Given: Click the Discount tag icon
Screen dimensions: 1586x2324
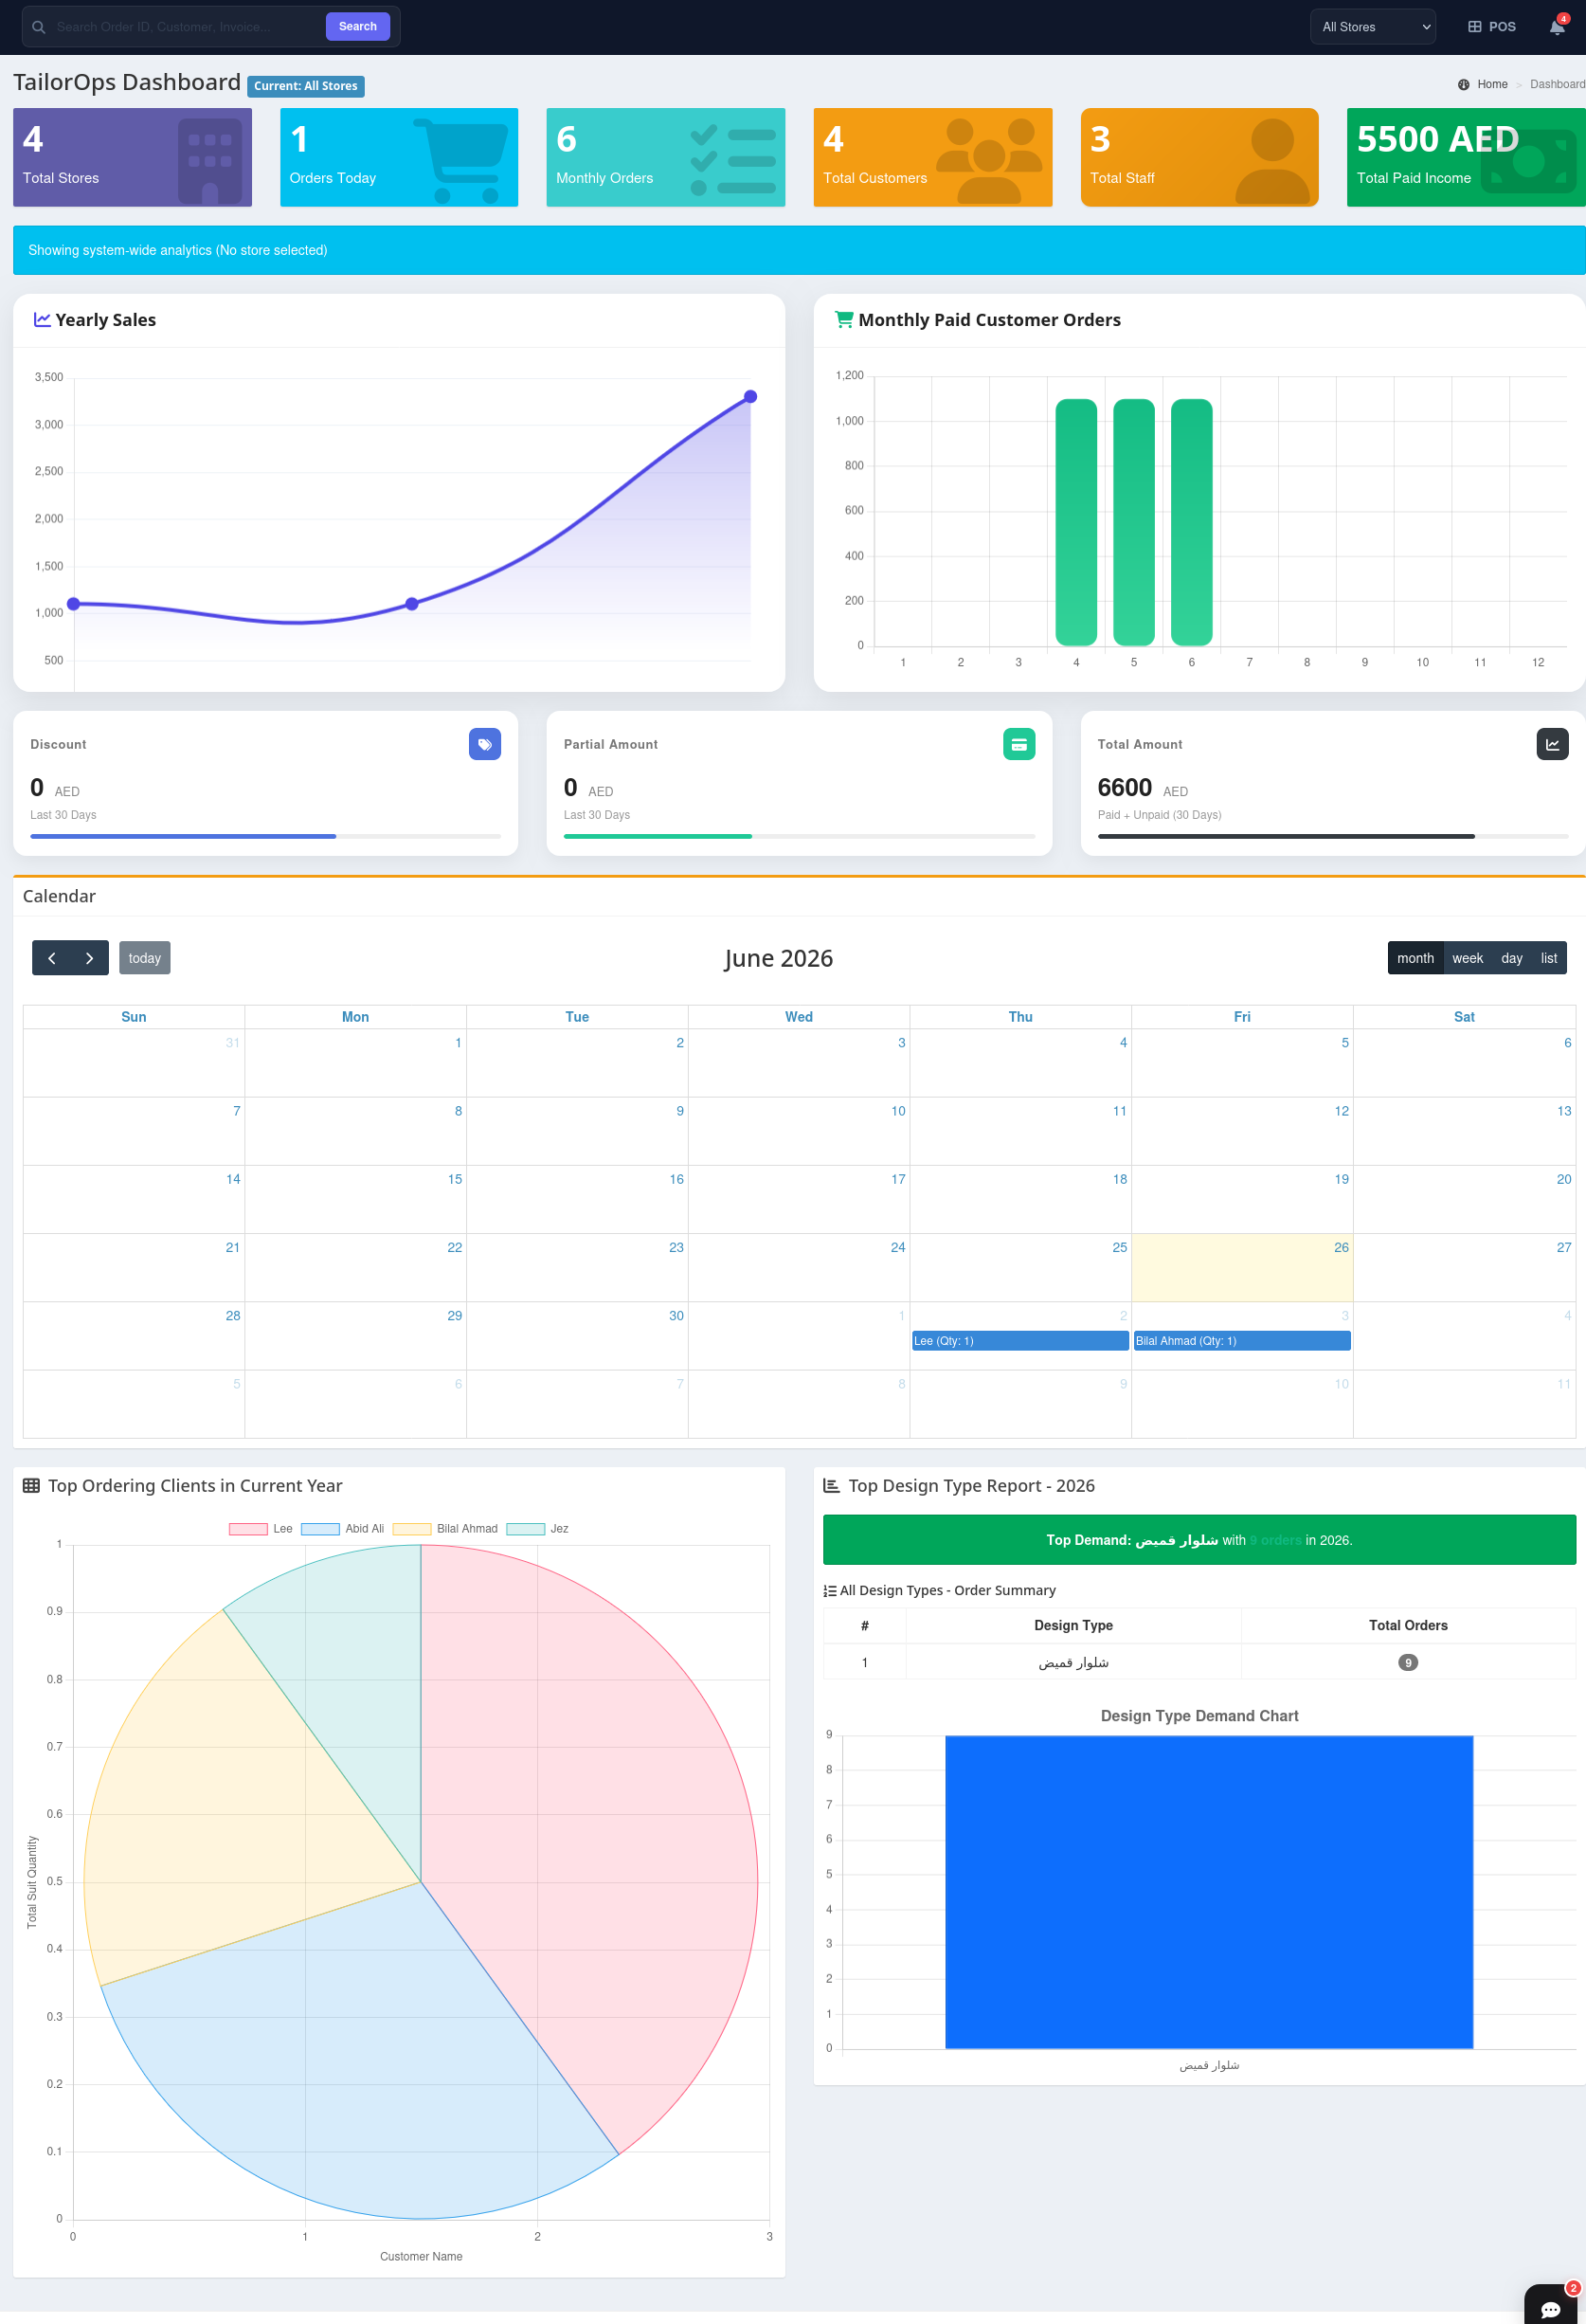Looking at the screenshot, I should click(x=485, y=744).
